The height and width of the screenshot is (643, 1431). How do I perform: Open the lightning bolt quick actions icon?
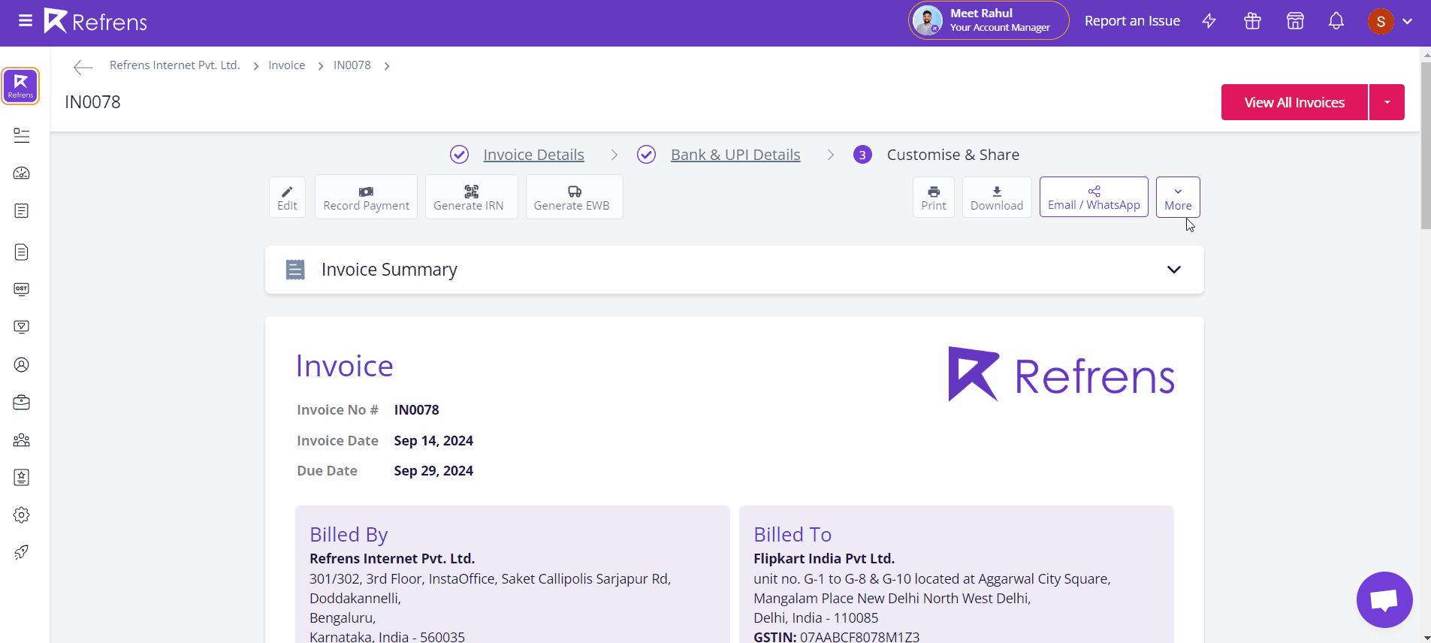click(x=1209, y=21)
